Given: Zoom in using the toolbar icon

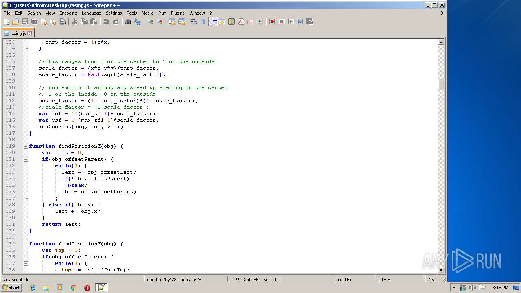Looking at the screenshot, I should click(x=150, y=22).
